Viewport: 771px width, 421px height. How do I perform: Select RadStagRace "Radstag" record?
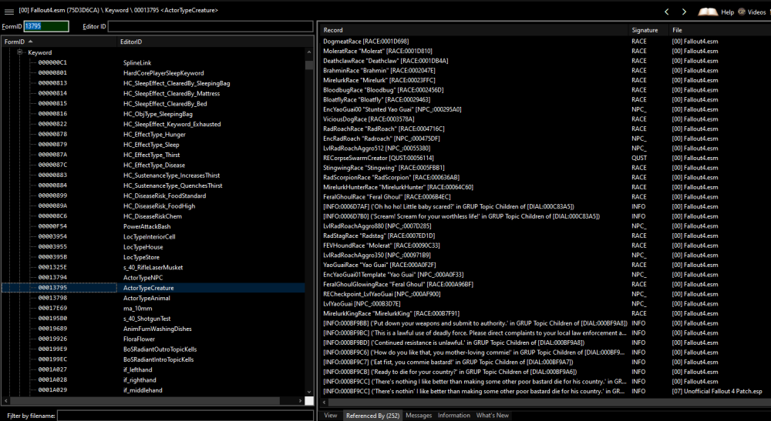point(545,236)
